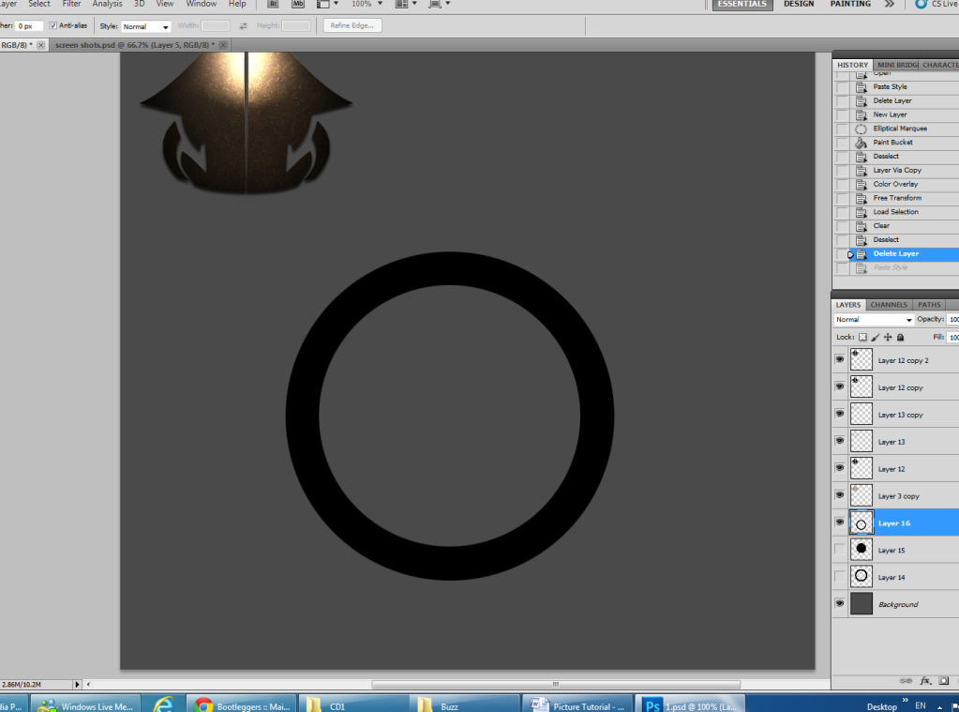The height and width of the screenshot is (712, 959).
Task: Open the Buzz folder from taskbar
Action: tap(464, 704)
